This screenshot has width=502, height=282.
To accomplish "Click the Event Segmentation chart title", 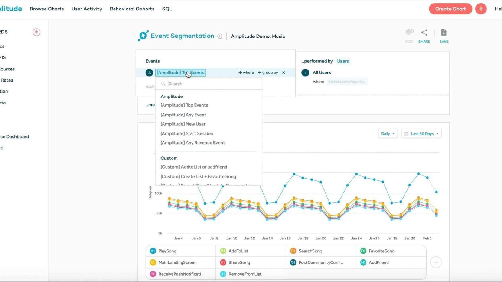I will click(x=182, y=36).
